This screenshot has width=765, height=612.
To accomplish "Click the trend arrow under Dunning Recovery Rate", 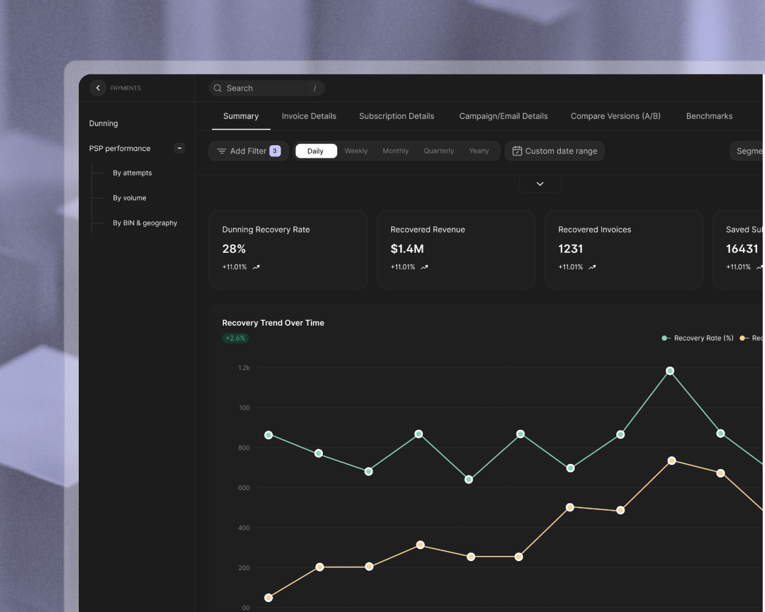I will [256, 267].
